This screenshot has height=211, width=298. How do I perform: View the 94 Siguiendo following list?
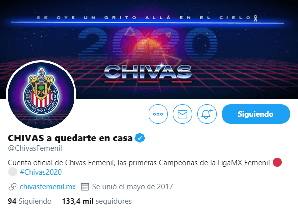point(30,201)
